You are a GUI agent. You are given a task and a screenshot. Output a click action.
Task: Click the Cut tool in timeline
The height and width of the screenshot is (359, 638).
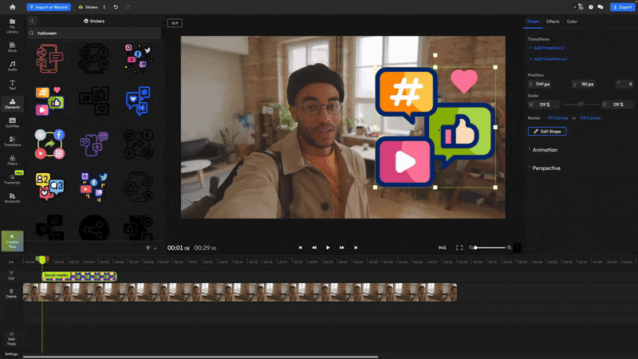(11, 274)
